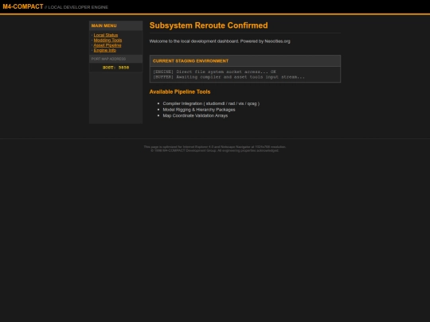Open the Engine Info link
Screen dimensions: 430x322
pyautogui.click(x=105, y=50)
